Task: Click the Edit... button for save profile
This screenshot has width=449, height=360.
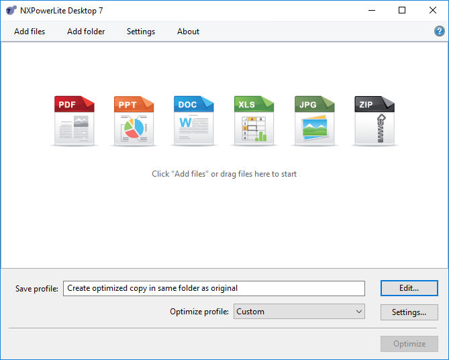Action: pos(409,288)
